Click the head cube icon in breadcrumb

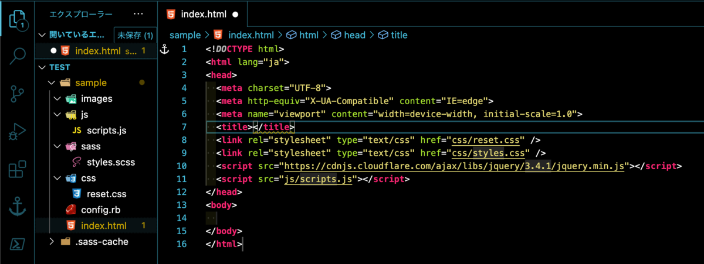[x=337, y=35]
